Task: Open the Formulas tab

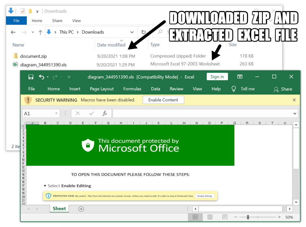Action: 132,89
